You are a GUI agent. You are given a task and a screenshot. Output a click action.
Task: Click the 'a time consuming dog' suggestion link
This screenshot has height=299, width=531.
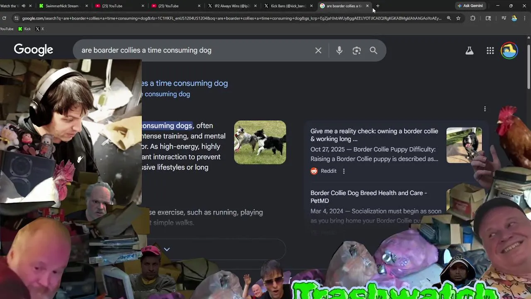point(185,83)
